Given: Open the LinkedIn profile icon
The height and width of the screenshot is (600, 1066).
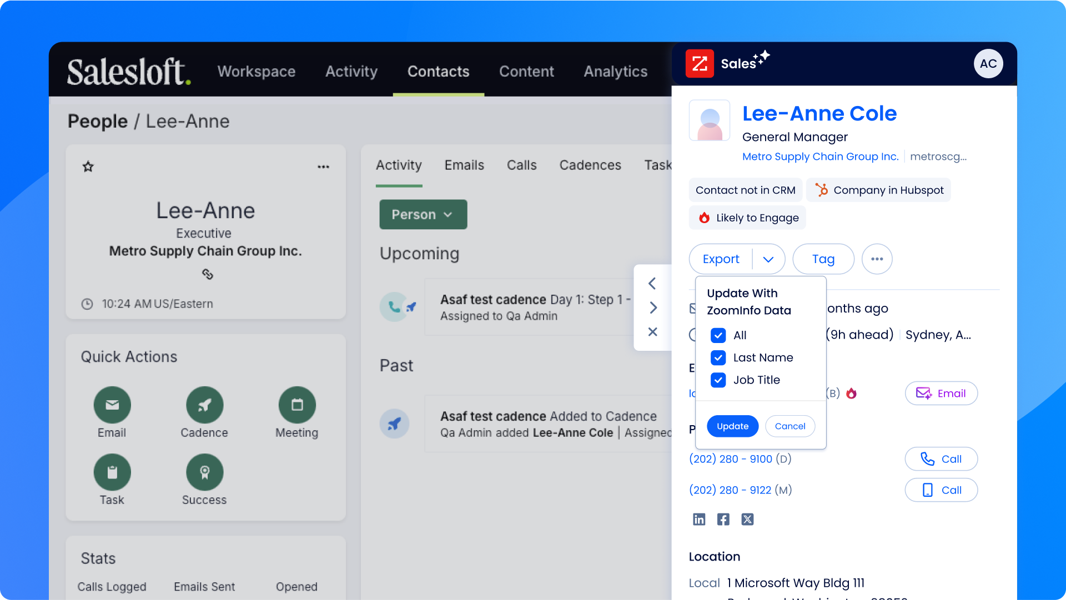Looking at the screenshot, I should (x=698, y=520).
